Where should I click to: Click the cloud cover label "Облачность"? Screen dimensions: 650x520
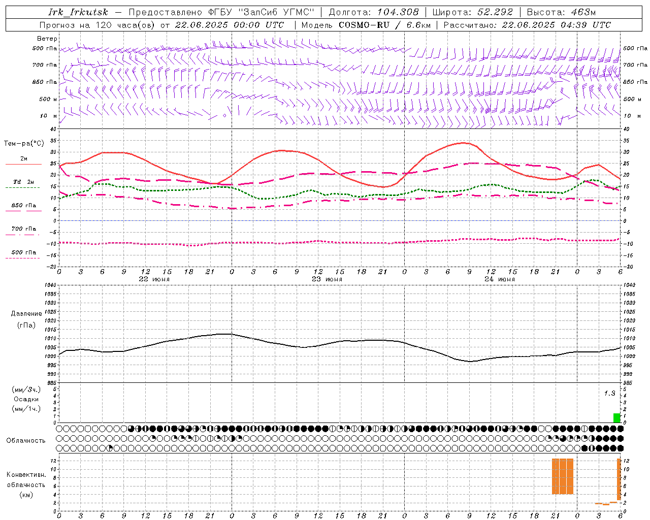[x=26, y=440]
